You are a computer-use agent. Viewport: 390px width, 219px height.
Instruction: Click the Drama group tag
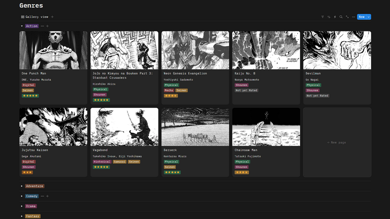coord(31,206)
